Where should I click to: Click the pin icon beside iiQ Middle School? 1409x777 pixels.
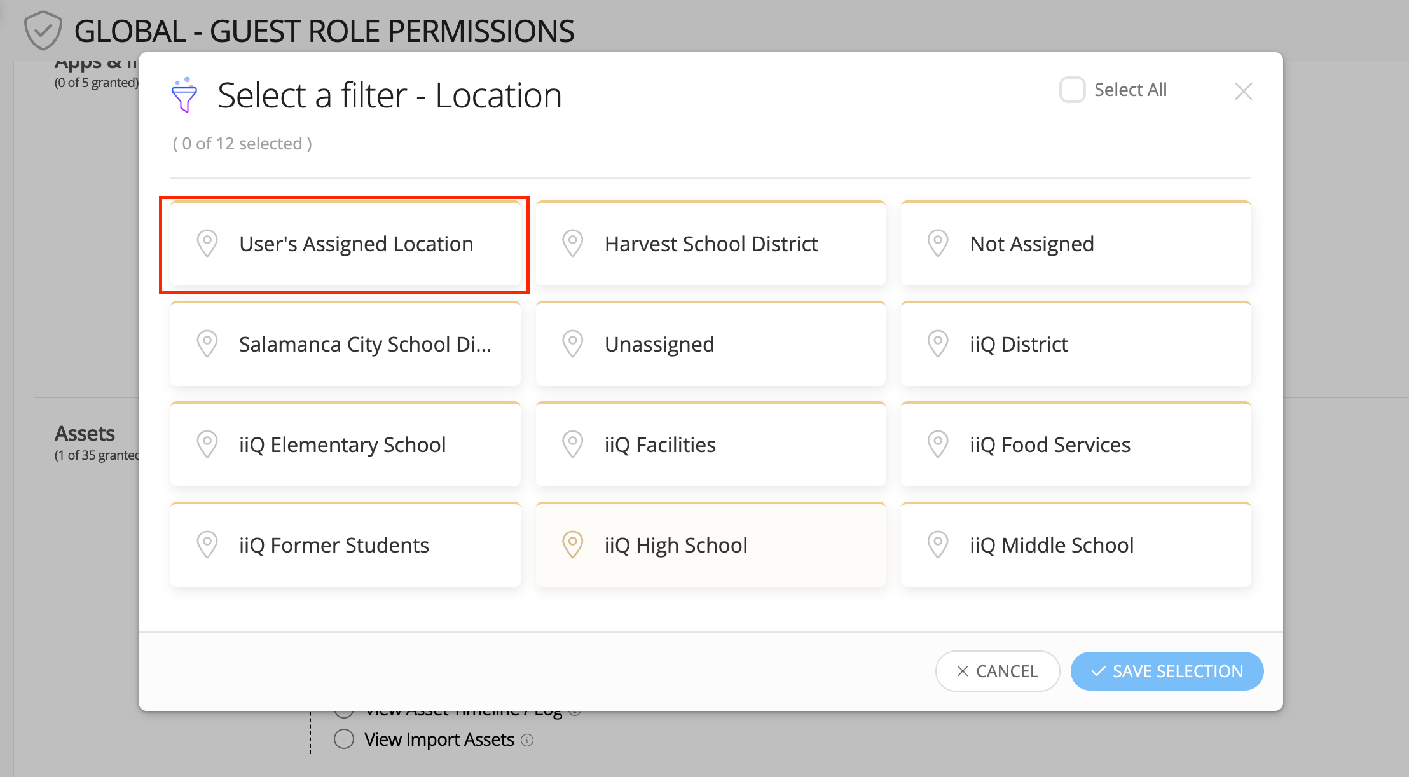938,545
